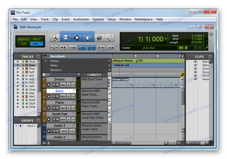
Task: Open the Bass track name dropdown
Action: (74, 91)
